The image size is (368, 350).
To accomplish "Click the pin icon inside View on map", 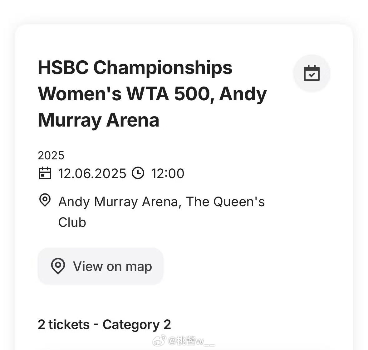I will (x=58, y=266).
